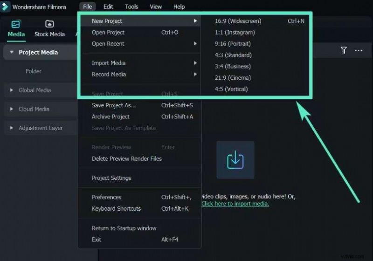The width and height of the screenshot is (373, 261).
Task: Expand the Adjustment Layer section
Action: click(x=11, y=128)
